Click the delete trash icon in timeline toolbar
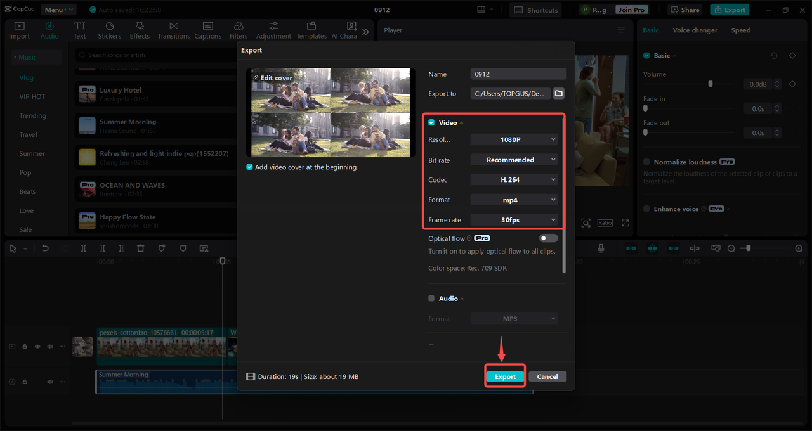This screenshot has height=431, width=812. click(x=141, y=248)
